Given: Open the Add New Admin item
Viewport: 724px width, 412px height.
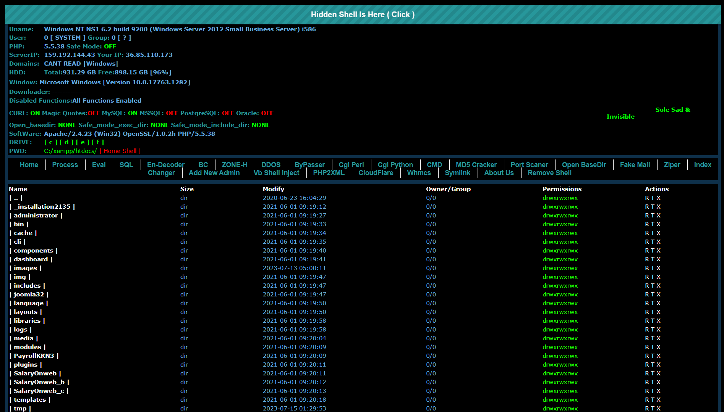Looking at the screenshot, I should click(x=214, y=173).
